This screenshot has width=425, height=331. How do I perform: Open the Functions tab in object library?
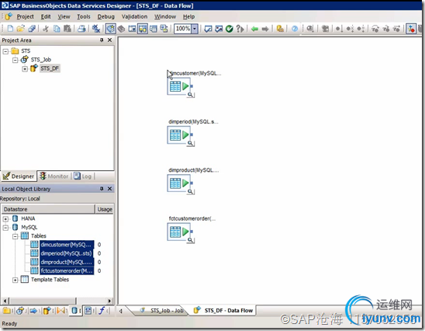pos(102,311)
